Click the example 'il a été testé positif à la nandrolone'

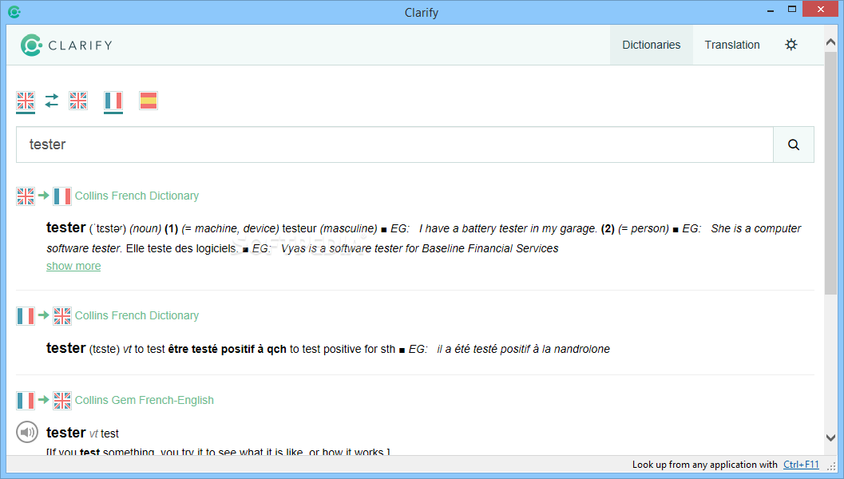[x=523, y=350]
